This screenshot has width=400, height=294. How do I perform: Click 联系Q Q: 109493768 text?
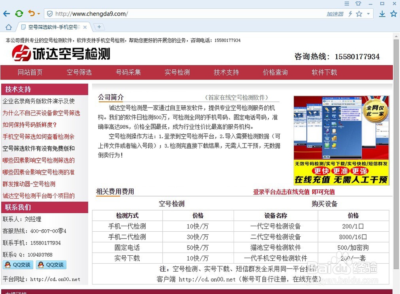pyautogui.click(x=28, y=254)
